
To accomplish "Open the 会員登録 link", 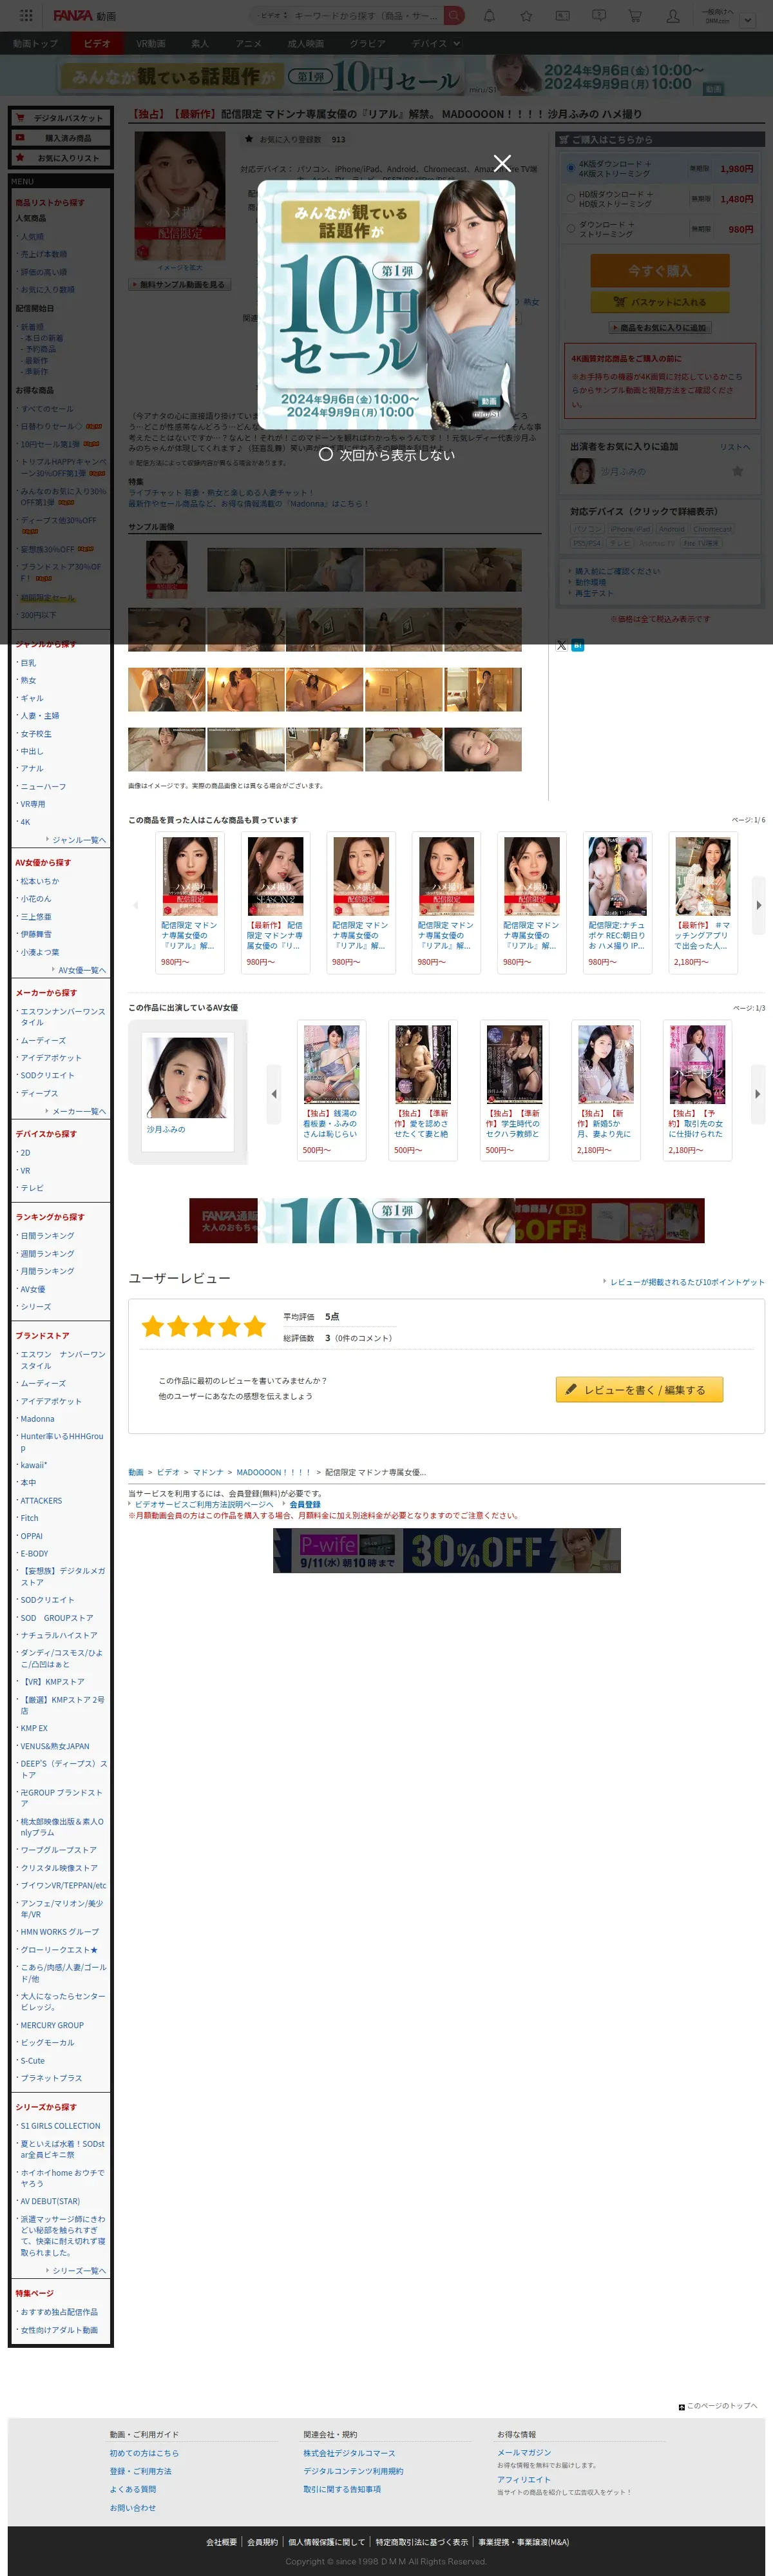I will click(x=305, y=1503).
